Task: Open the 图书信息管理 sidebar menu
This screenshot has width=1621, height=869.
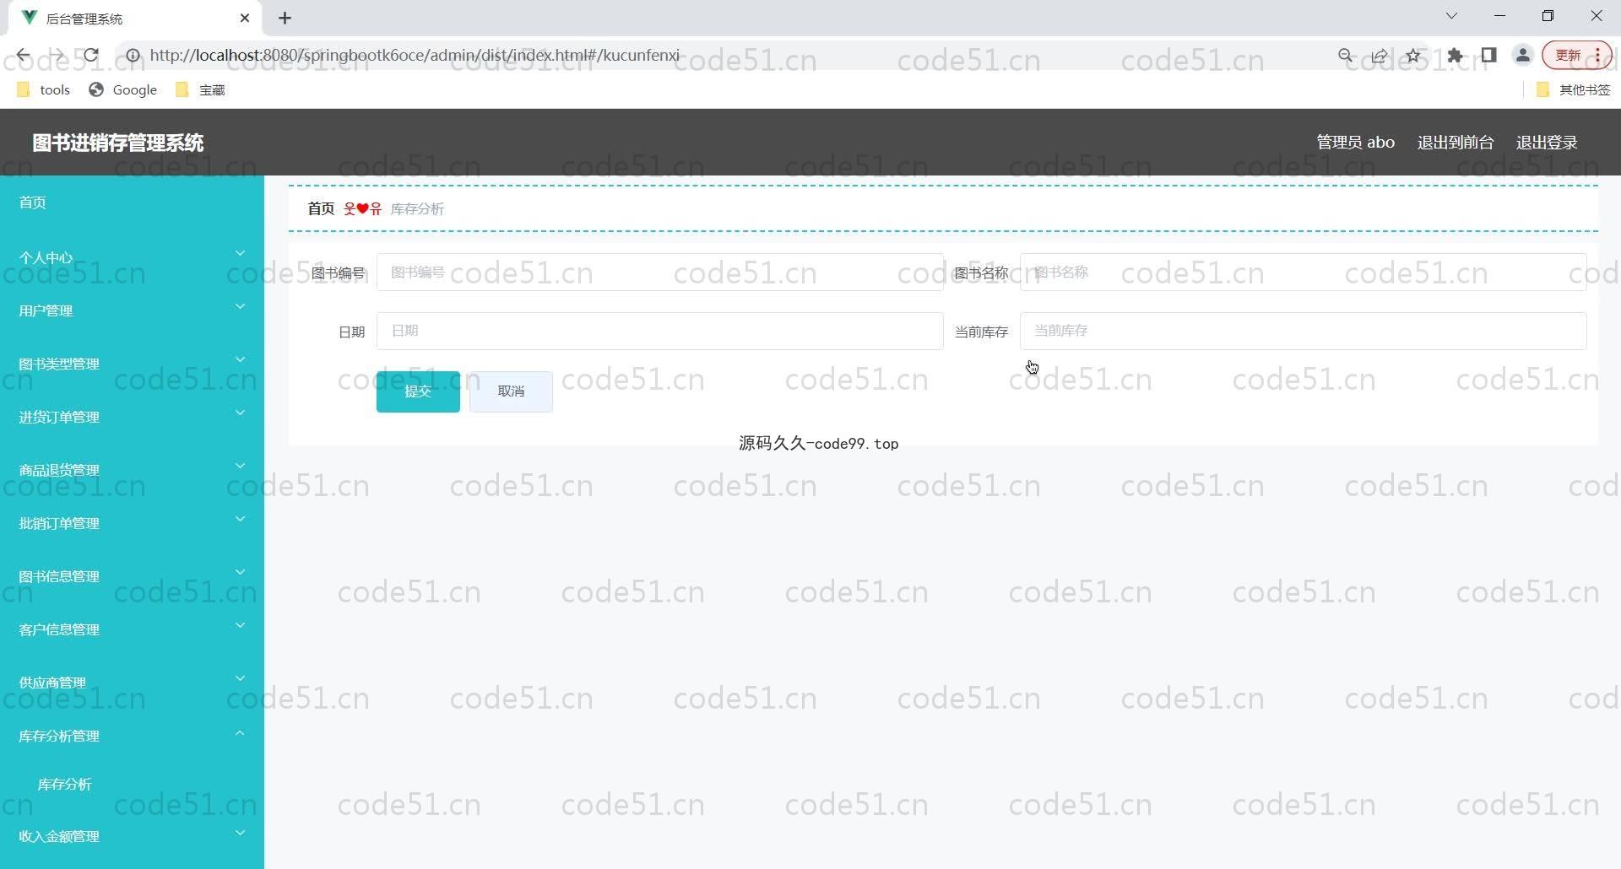Action: tap(132, 576)
